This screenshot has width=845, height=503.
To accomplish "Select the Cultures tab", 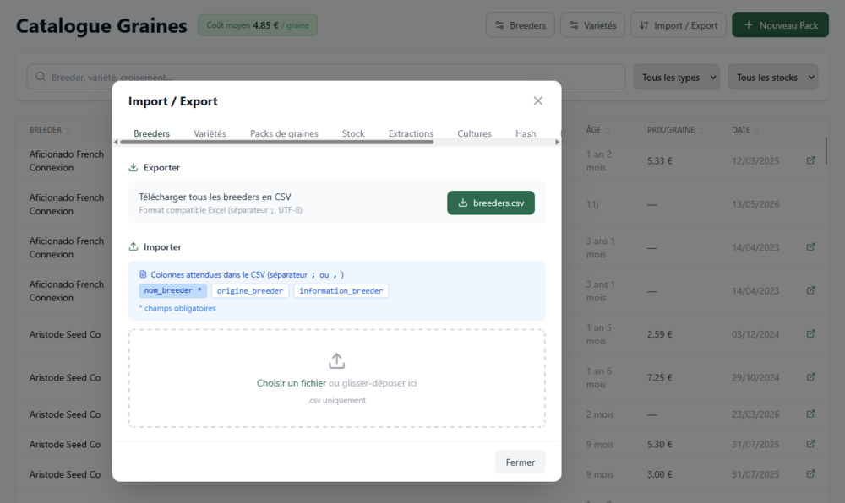I will [x=474, y=133].
